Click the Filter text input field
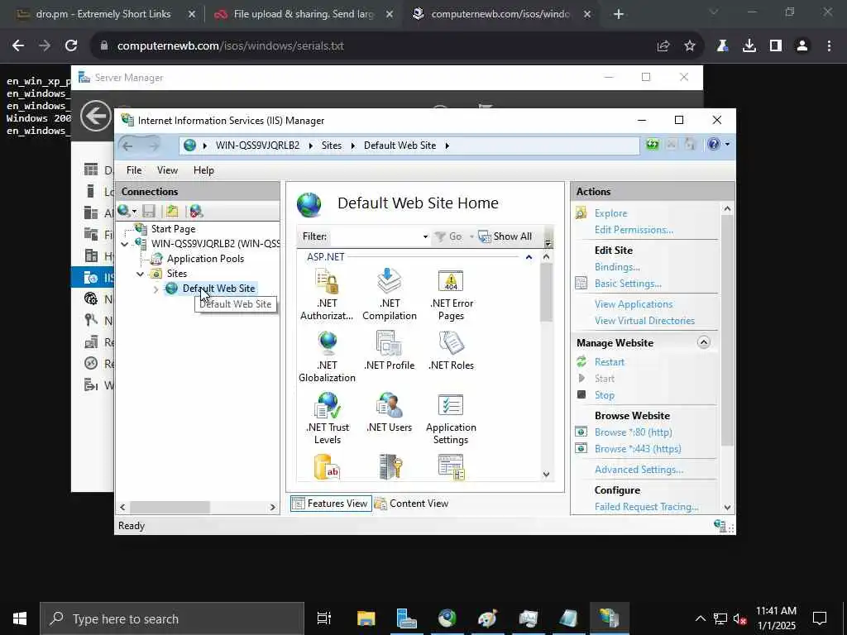847x635 pixels. click(376, 236)
